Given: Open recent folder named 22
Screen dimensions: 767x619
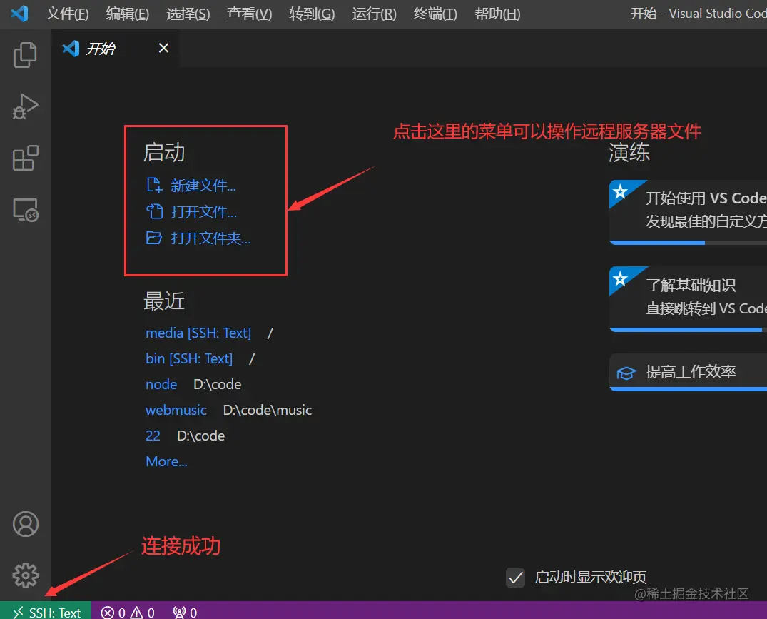Looking at the screenshot, I should [153, 436].
